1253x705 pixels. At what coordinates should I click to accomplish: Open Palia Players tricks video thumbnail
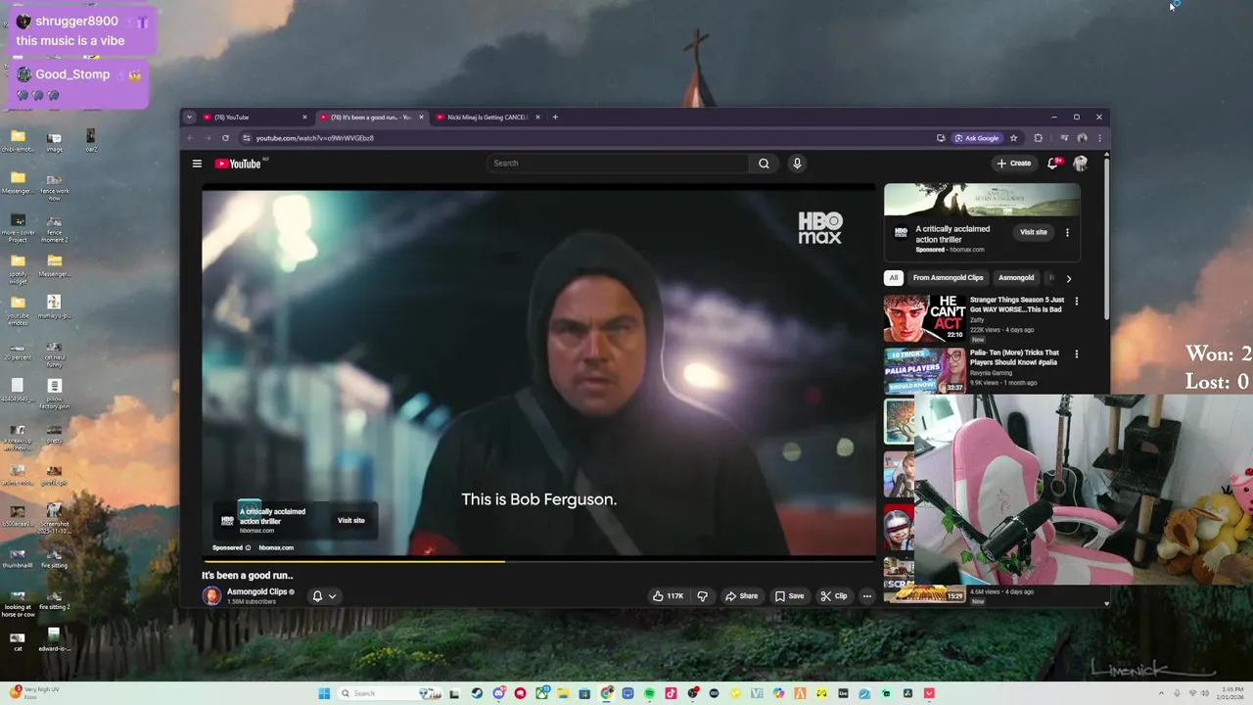(x=924, y=371)
